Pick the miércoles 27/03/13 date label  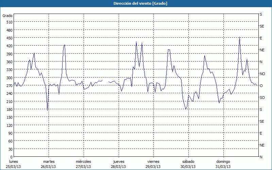coord(83,164)
